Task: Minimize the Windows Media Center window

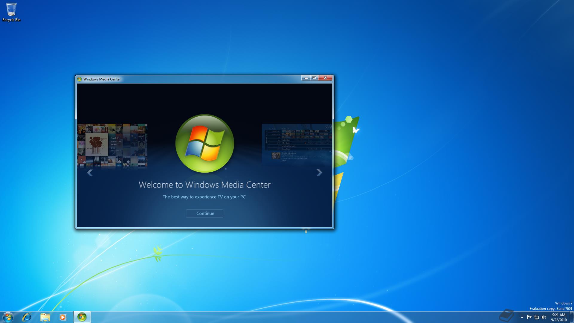Action: (306, 78)
